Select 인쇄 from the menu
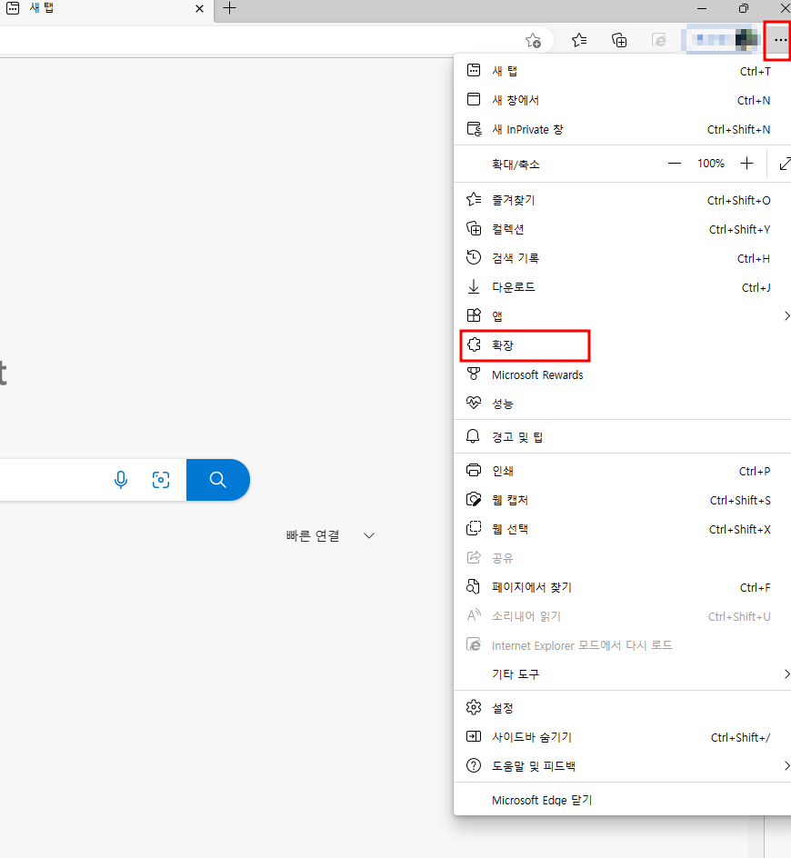This screenshot has height=858, width=791. [623, 471]
